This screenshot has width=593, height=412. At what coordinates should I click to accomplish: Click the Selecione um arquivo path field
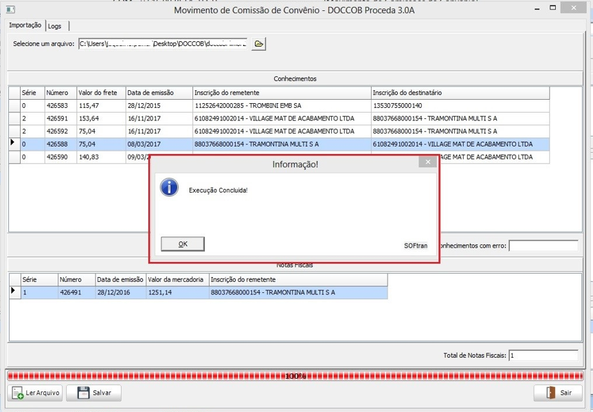[x=163, y=44]
